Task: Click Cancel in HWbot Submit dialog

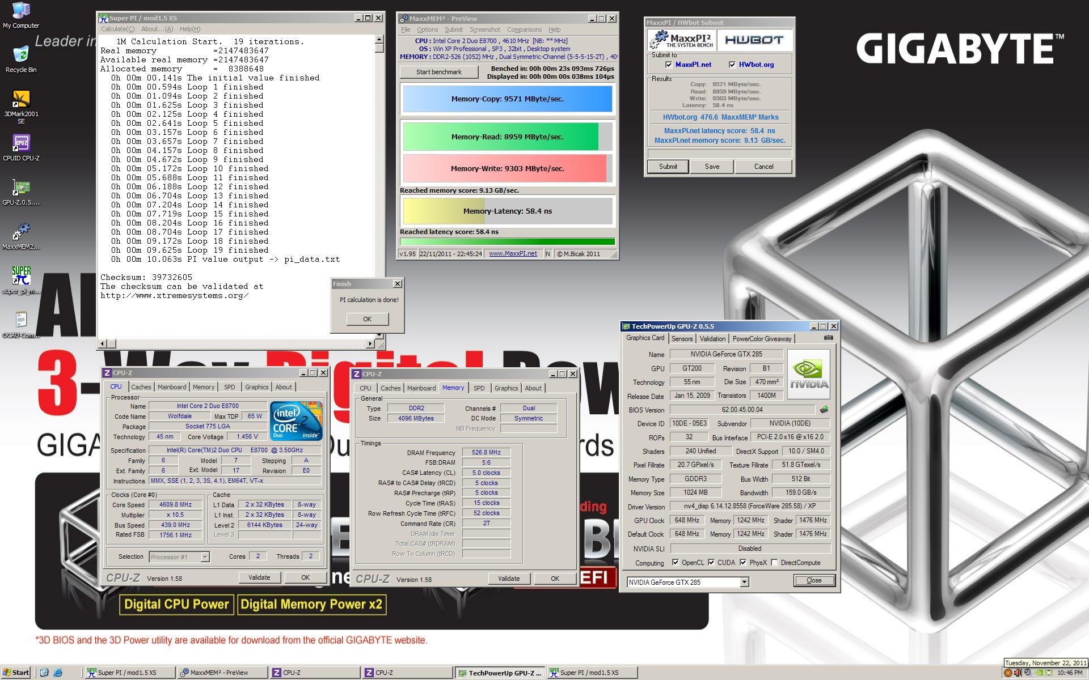Action: point(763,167)
